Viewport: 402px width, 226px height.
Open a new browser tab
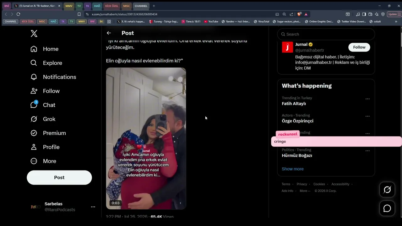point(154,6)
